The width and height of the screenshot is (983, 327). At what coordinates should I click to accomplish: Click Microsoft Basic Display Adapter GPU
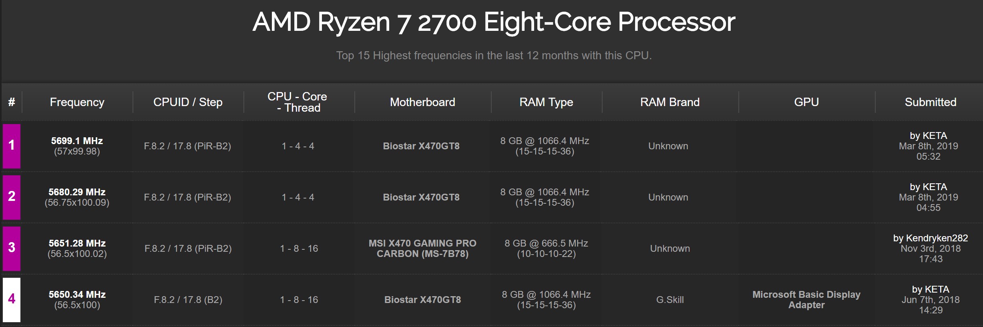806,300
